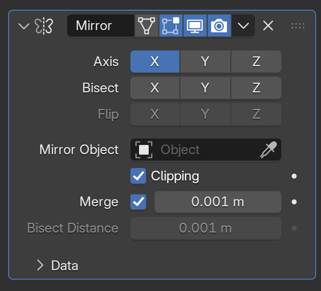Click the Bisect Distance label

click(x=73, y=228)
